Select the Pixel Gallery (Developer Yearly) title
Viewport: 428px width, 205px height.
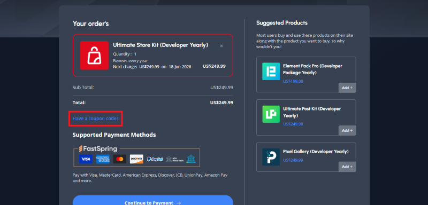[316, 152]
